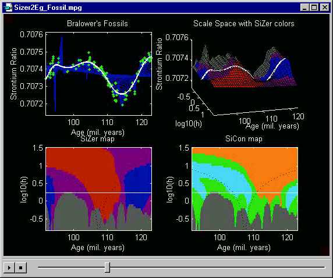Click the SiCon map title
Image resolution: width=333 pixels, height=278 pixels.
(244, 139)
